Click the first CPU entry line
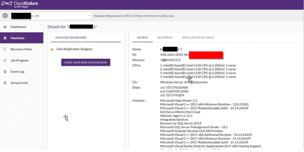 pyautogui.click(x=198, y=65)
